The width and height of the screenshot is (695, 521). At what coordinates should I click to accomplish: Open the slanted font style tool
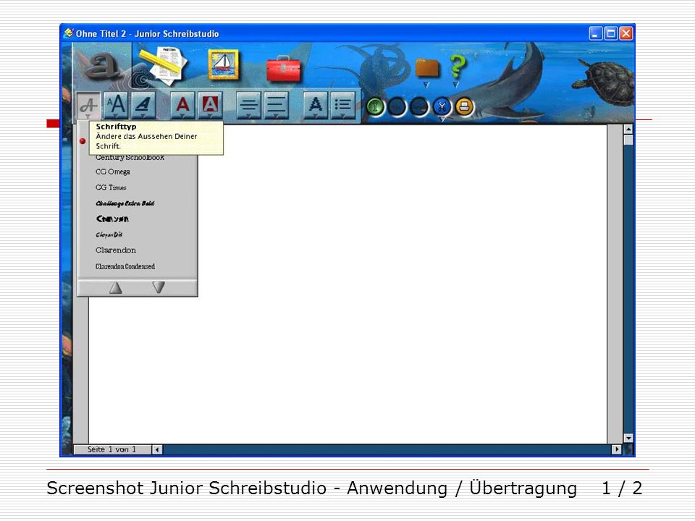click(143, 106)
